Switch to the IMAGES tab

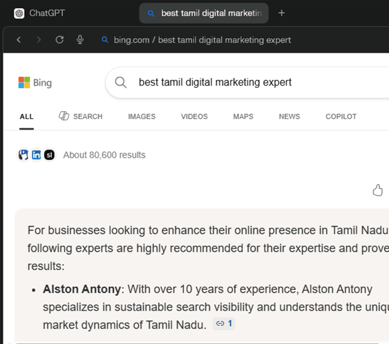pos(142,117)
